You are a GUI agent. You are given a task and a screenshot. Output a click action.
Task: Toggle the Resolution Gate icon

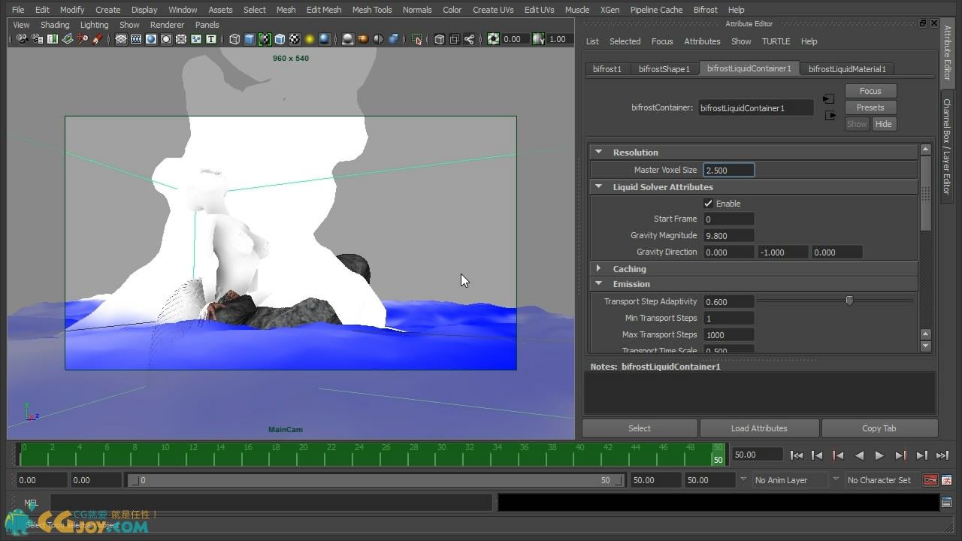tap(151, 39)
